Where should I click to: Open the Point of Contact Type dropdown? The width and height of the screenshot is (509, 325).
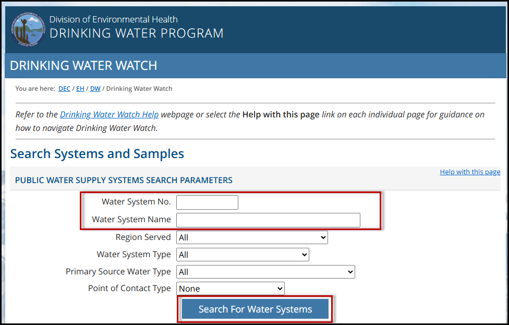(231, 288)
